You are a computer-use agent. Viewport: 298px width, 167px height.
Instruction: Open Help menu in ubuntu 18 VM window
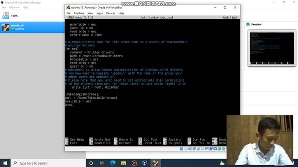[x=121, y=13]
